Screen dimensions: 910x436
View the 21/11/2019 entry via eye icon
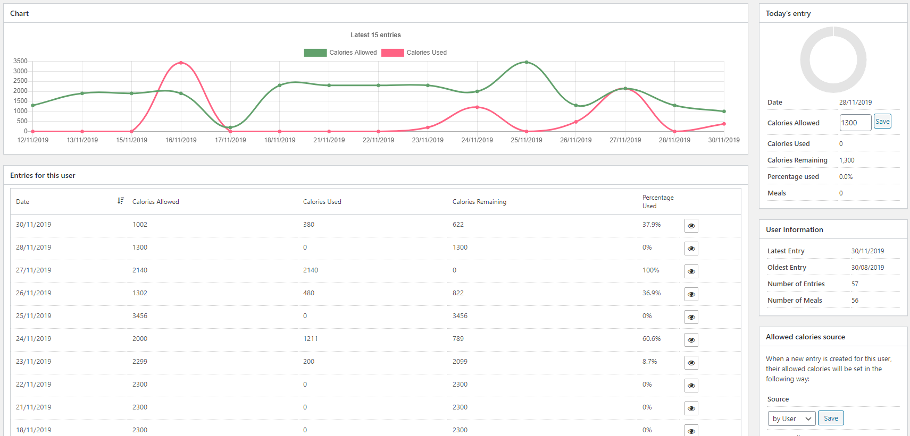691,408
